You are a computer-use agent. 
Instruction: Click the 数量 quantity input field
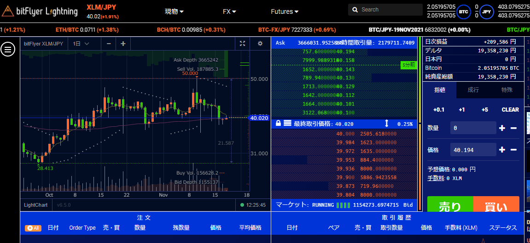click(x=473, y=128)
